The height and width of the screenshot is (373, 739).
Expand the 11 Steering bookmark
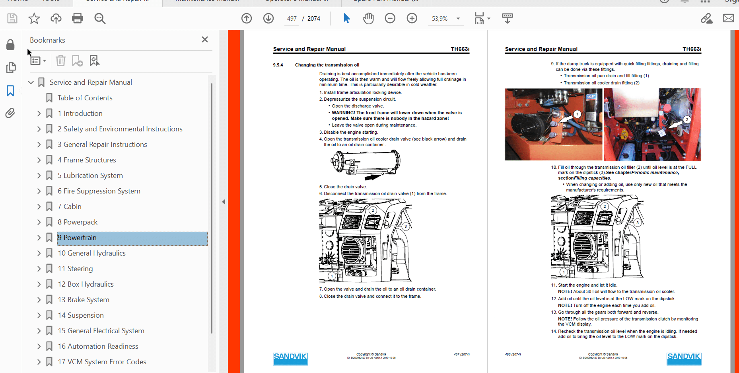pos(39,269)
